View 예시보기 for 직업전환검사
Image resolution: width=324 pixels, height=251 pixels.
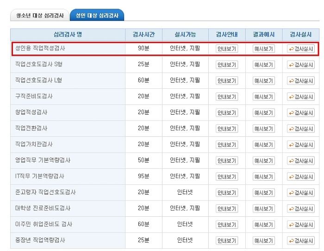[x=264, y=129]
